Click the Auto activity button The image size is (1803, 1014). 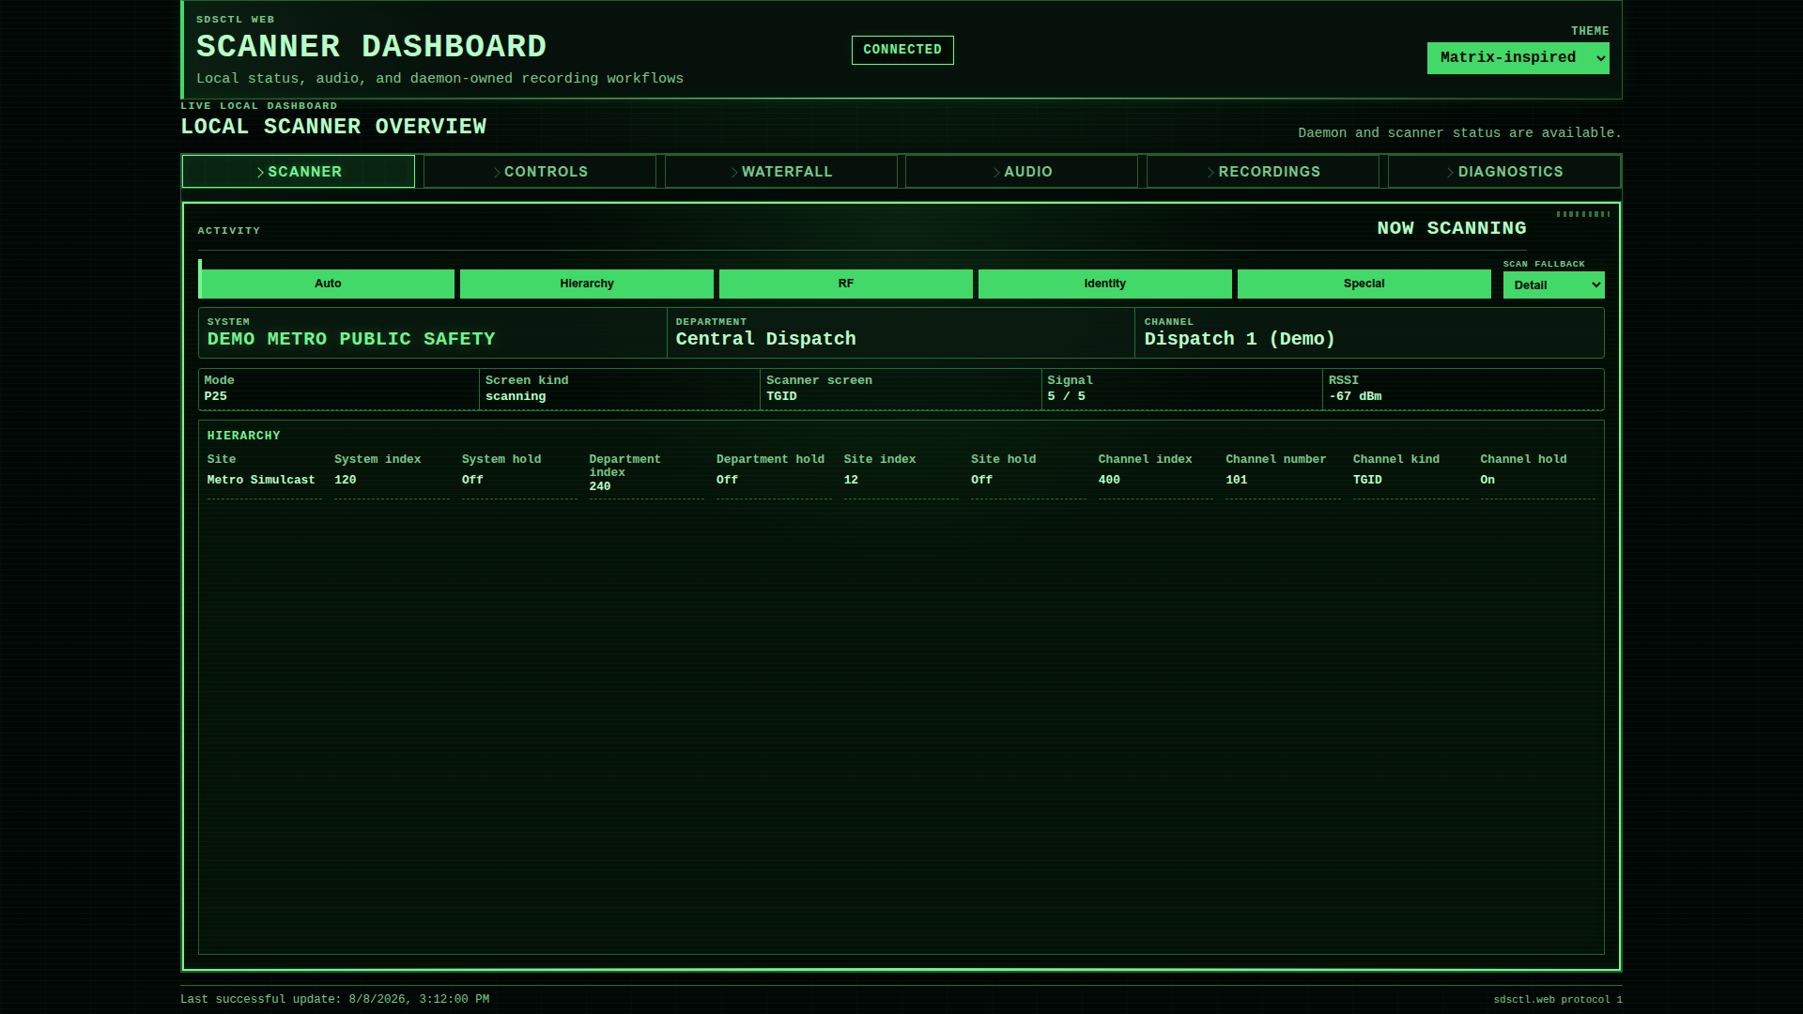pos(328,284)
